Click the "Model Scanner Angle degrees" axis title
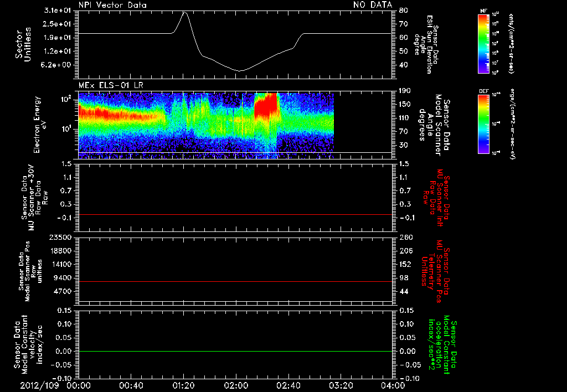Screen dimensions: 567x392 (434, 125)
